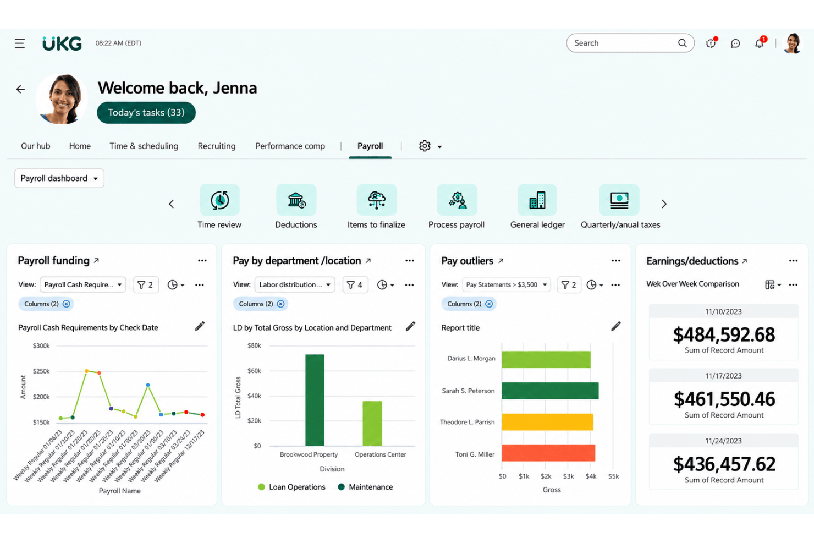The image size is (814, 543).
Task: Click the notifications bell icon
Action: pos(760,43)
